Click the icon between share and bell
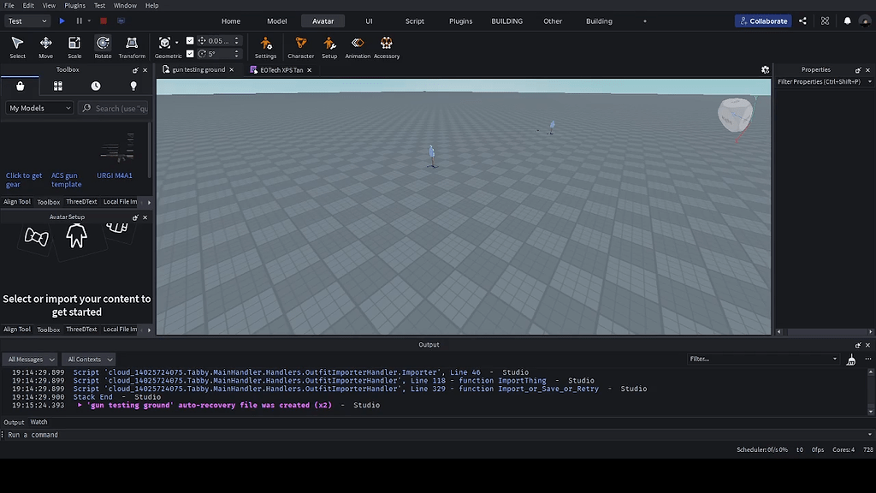The image size is (876, 493). coord(826,21)
